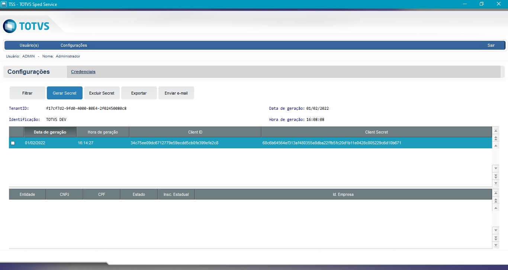Click the Entidade column header

pyautogui.click(x=28, y=194)
